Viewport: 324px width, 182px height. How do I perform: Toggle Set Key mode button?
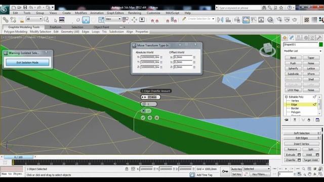click(236, 174)
